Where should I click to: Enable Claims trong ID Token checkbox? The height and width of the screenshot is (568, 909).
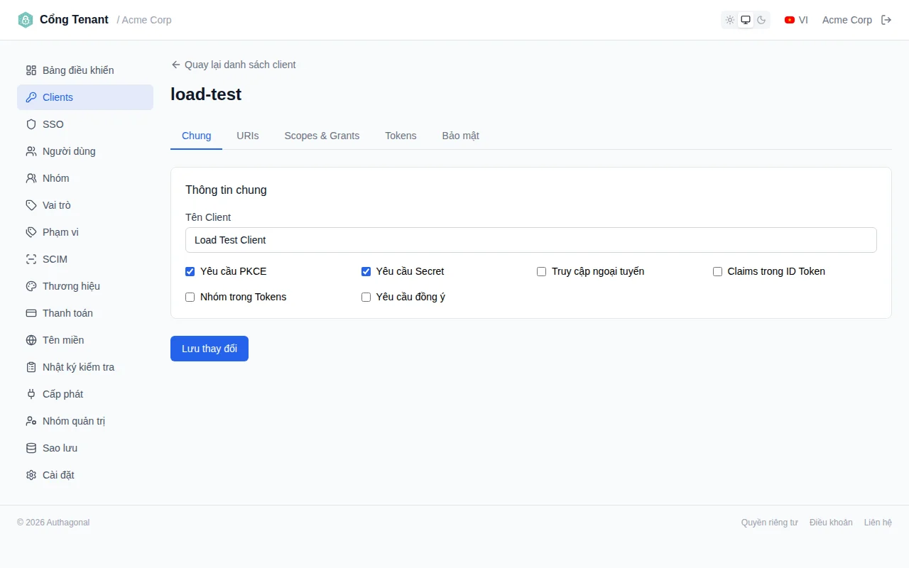[718, 271]
